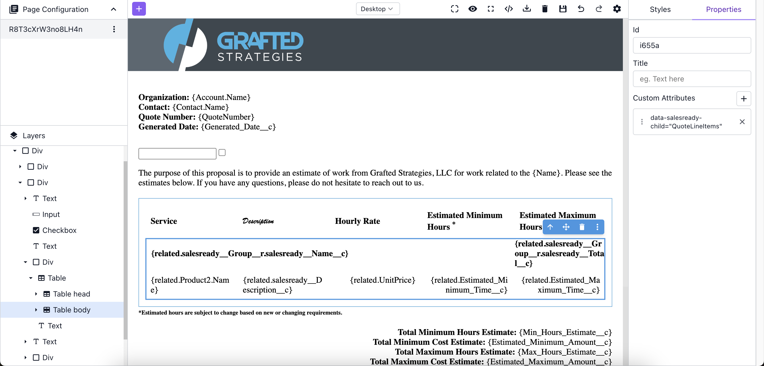This screenshot has width=764, height=366.
Task: Click the purple plus add-block button
Action: tap(139, 9)
